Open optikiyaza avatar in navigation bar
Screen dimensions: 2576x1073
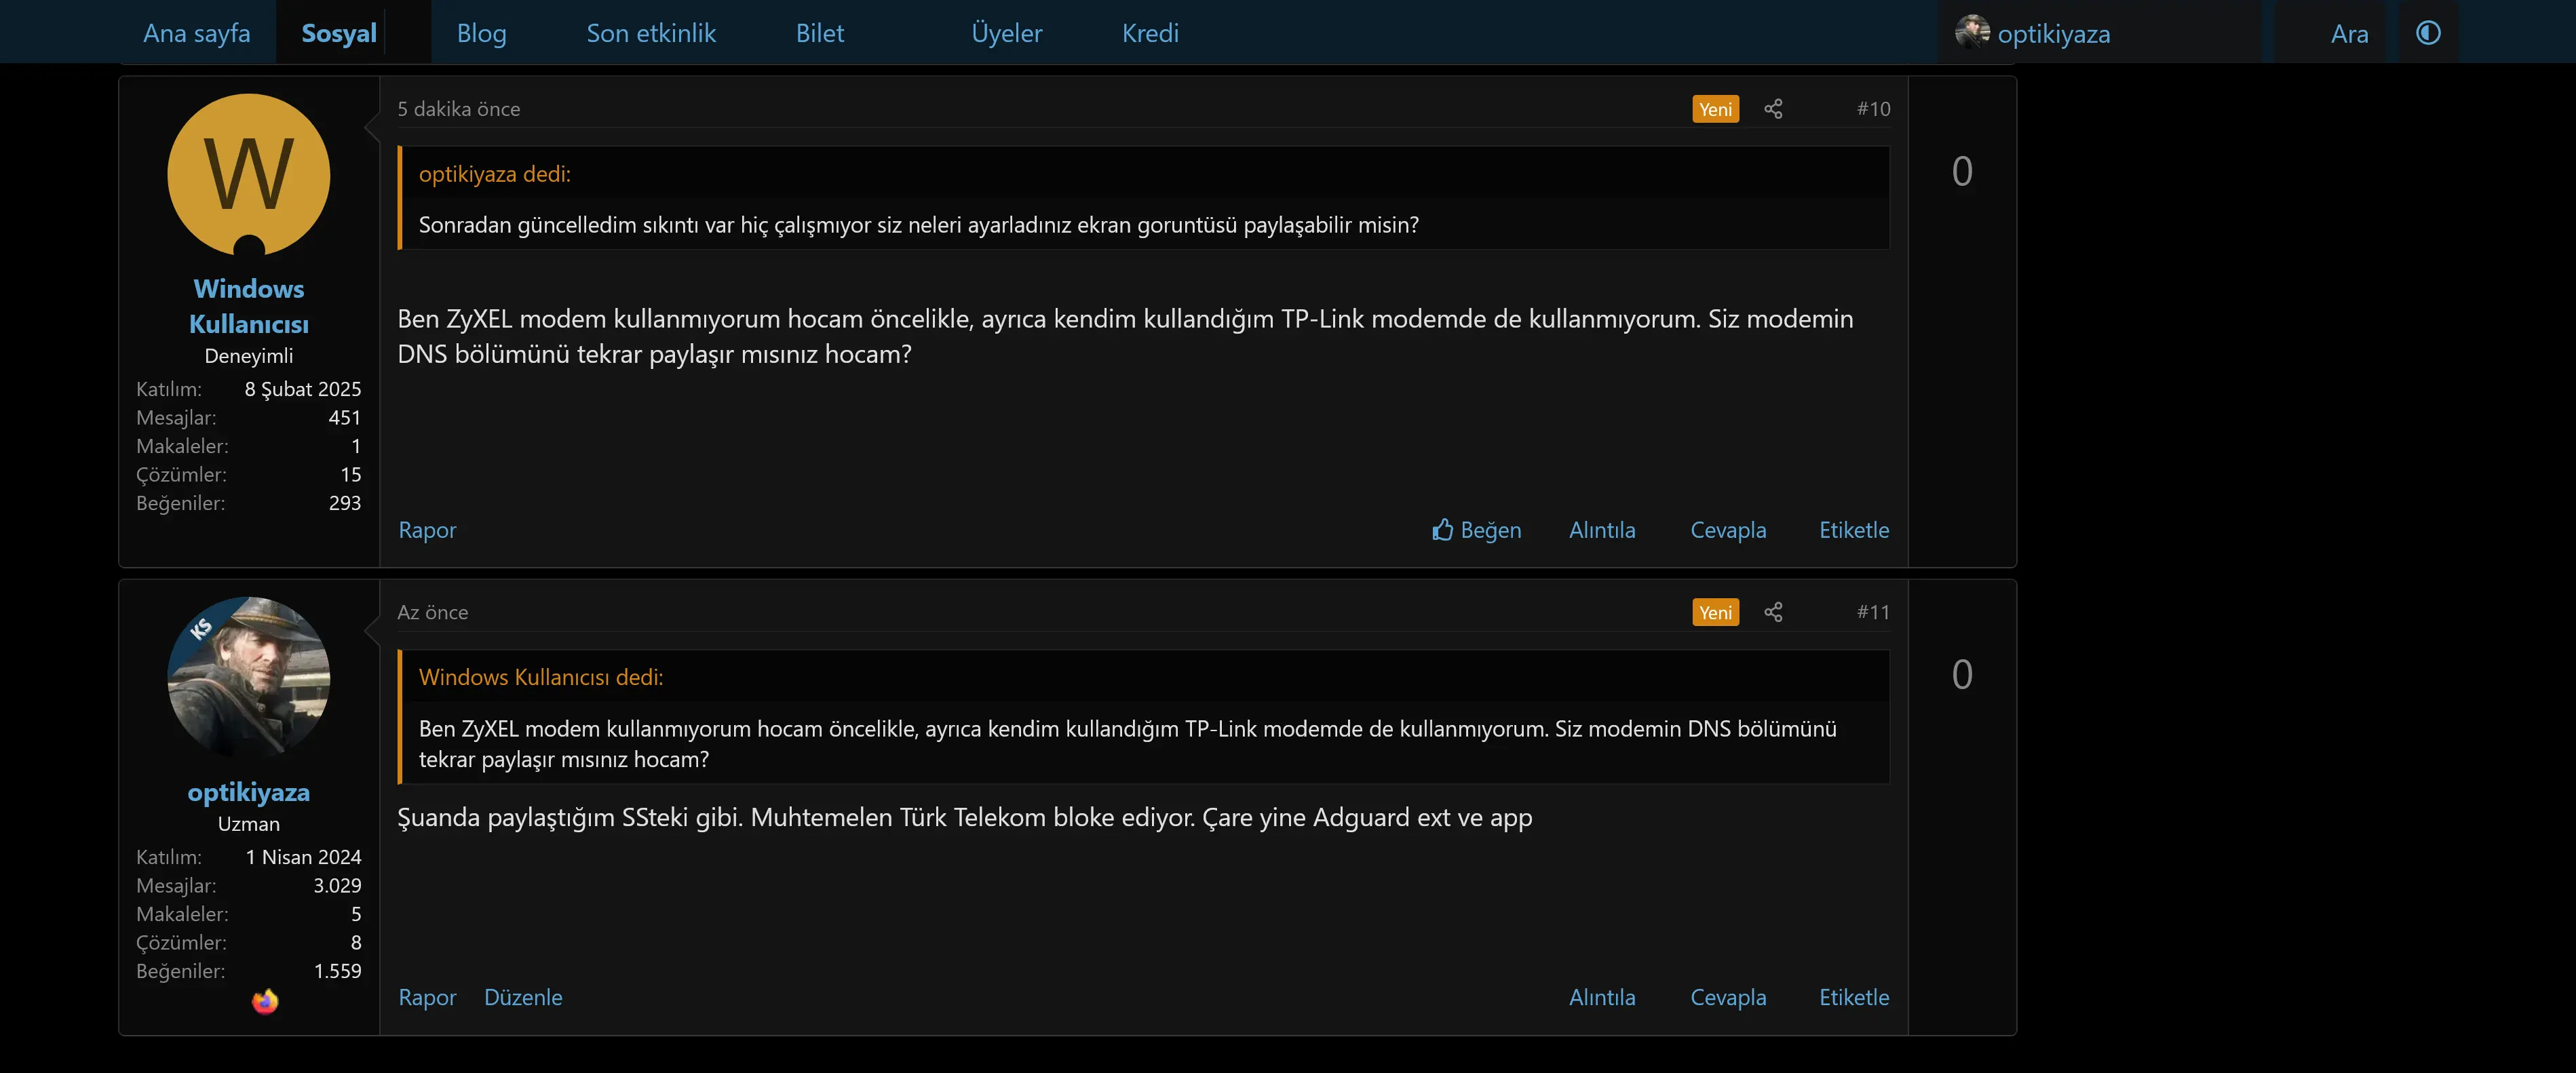coord(1972,32)
